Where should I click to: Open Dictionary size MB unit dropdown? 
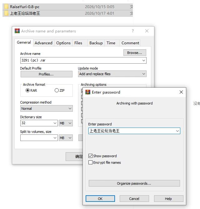click(x=66, y=123)
